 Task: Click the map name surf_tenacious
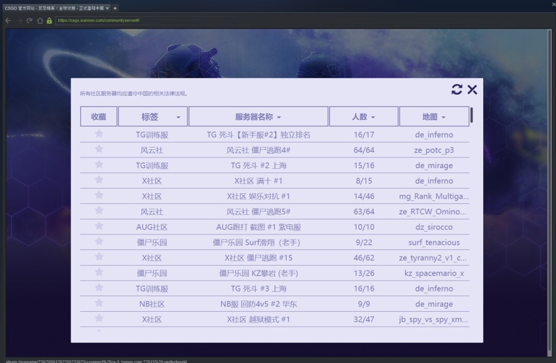(x=434, y=243)
